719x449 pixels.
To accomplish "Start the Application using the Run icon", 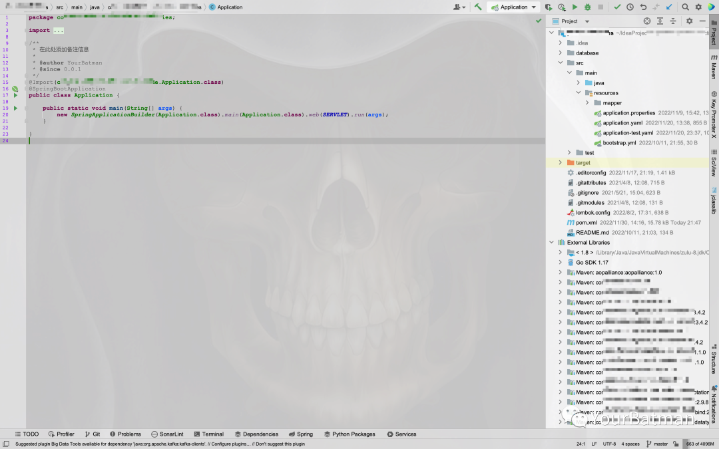I will click(x=575, y=7).
